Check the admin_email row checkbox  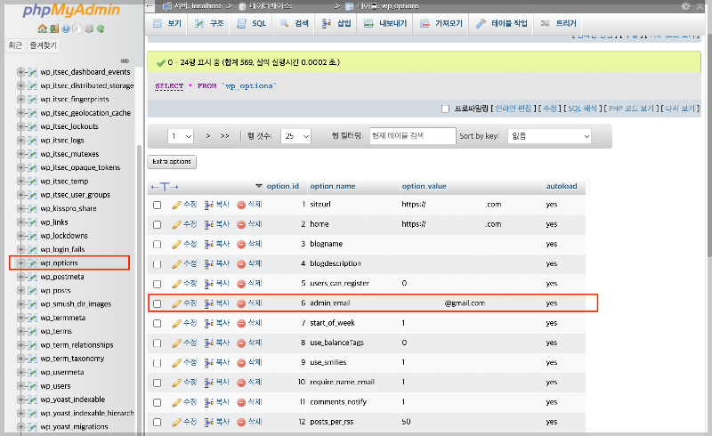[158, 303]
